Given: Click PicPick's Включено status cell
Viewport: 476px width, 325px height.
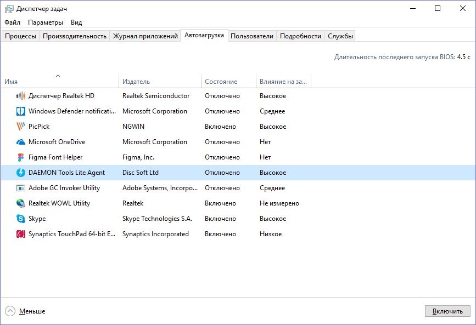Looking at the screenshot, I should pos(220,127).
